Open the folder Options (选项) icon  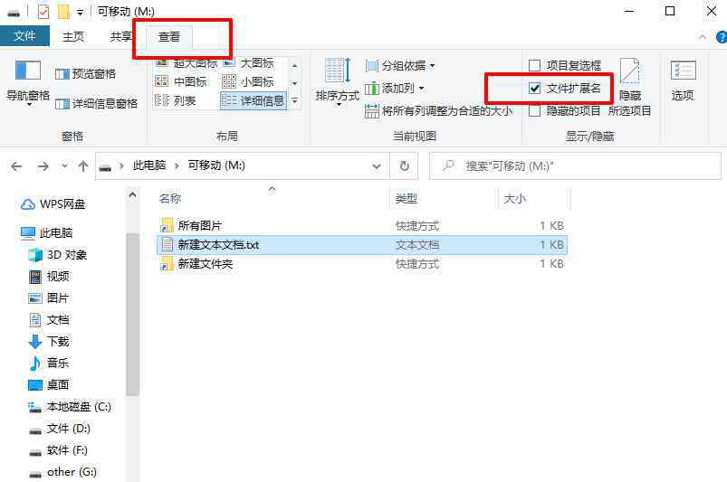(683, 80)
